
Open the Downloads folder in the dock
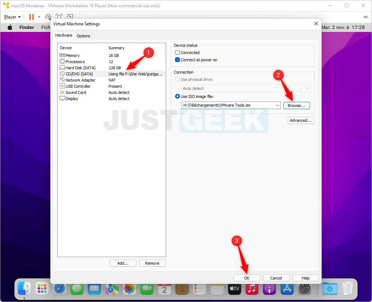coord(330,288)
